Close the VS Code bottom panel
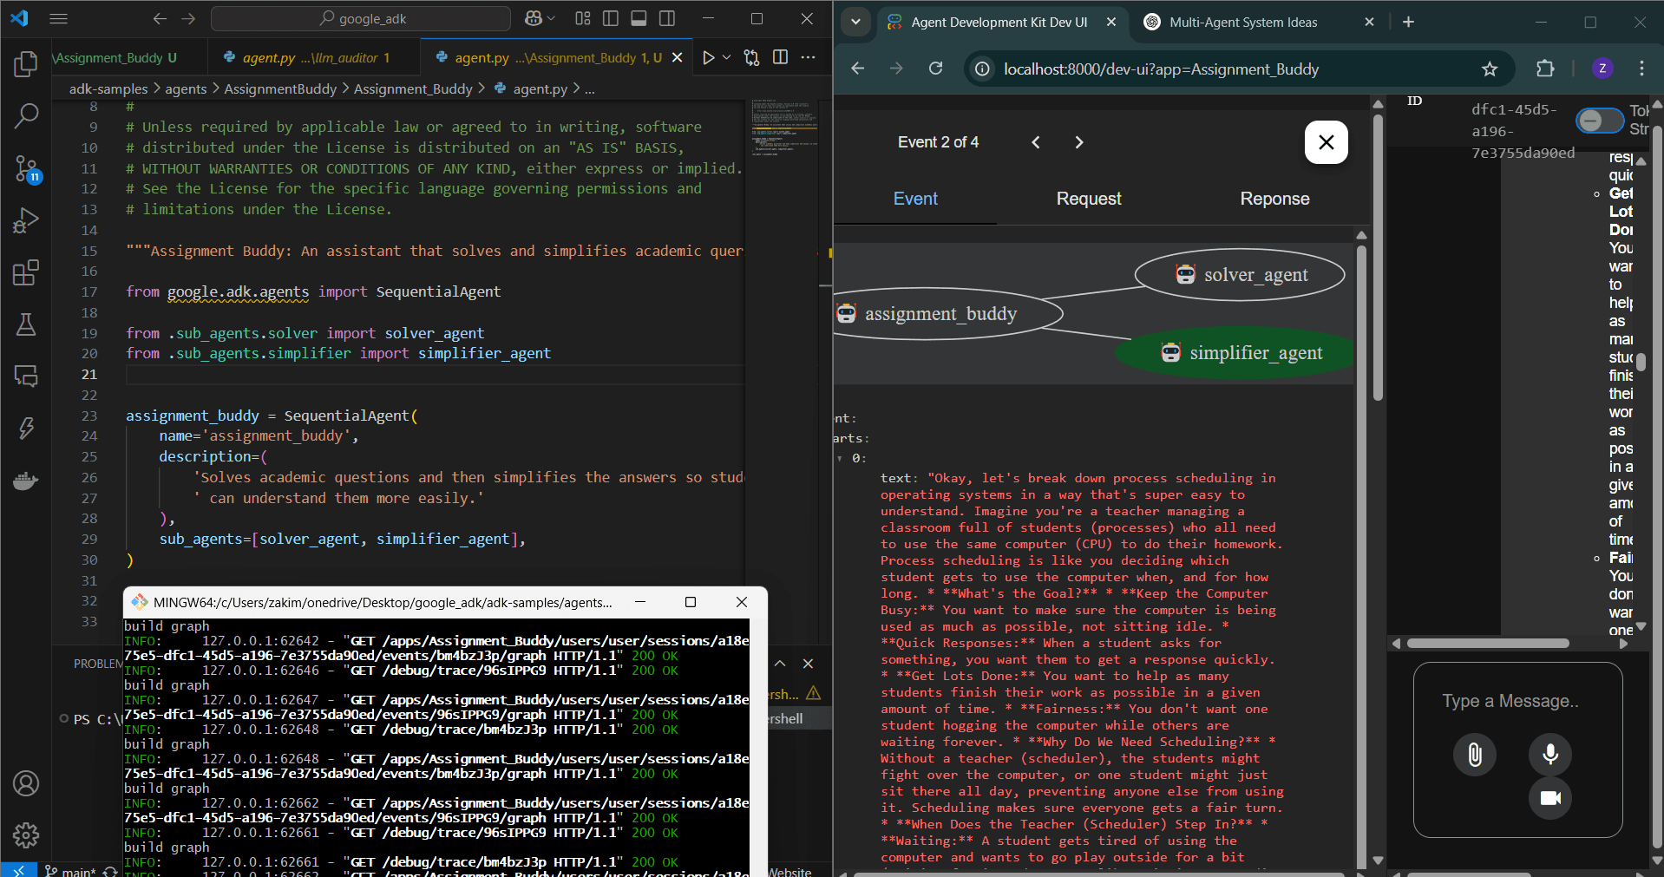Image resolution: width=1664 pixels, height=877 pixels. click(808, 664)
